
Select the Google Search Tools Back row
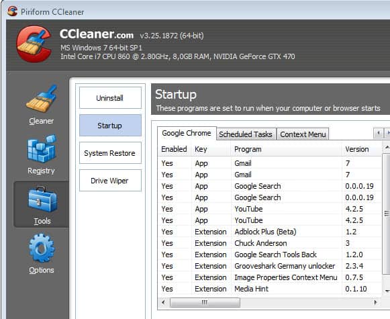click(x=269, y=255)
